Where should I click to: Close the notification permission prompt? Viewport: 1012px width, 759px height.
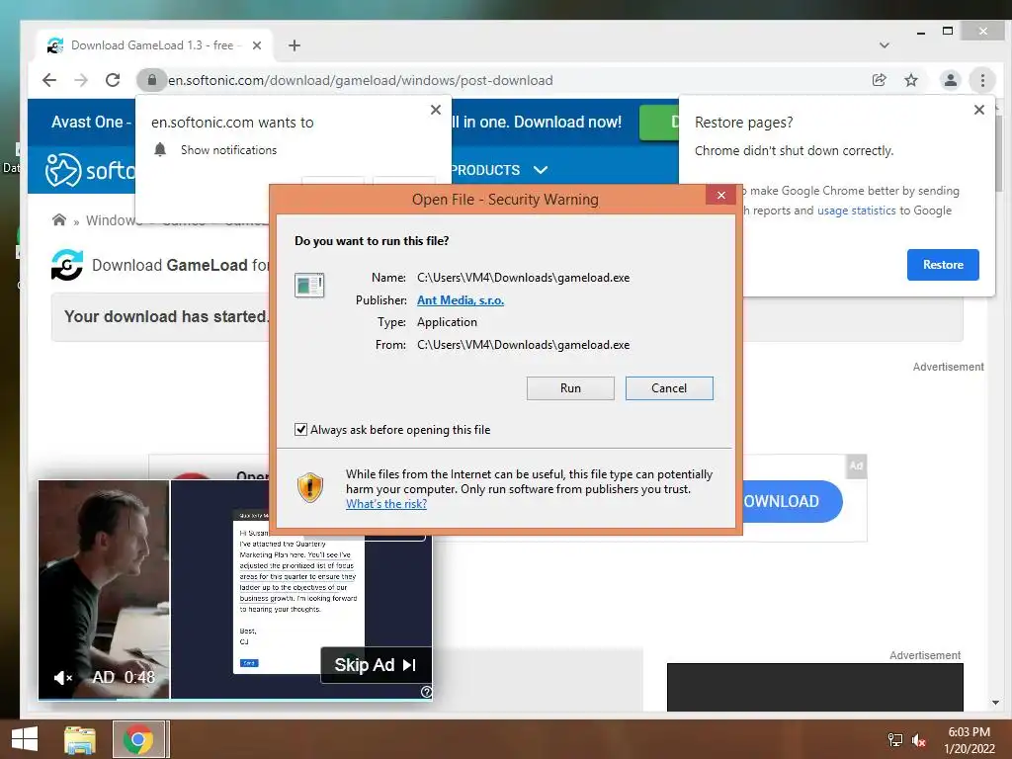pyautogui.click(x=436, y=110)
